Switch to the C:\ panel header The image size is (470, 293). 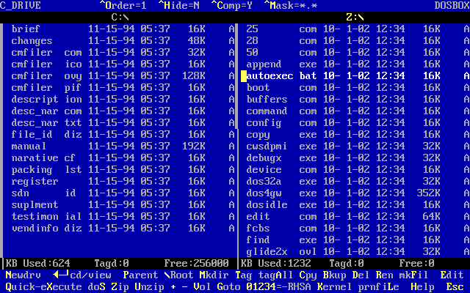(x=120, y=16)
